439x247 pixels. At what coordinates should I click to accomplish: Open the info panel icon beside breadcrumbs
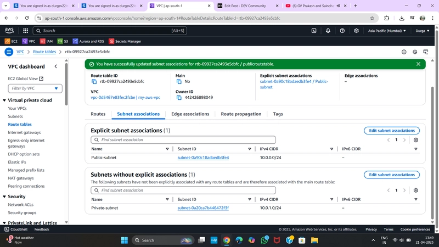click(404, 52)
